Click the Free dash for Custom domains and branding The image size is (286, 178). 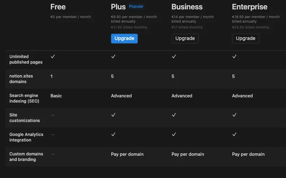53,154
